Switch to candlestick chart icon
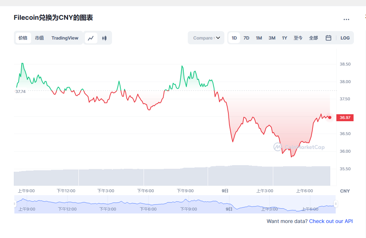Image resolution: width=366 pixels, height=238 pixels. (x=104, y=38)
